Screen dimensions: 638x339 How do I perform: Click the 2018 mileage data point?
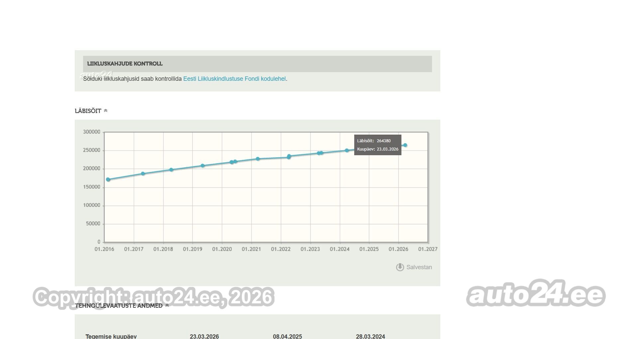pos(171,170)
